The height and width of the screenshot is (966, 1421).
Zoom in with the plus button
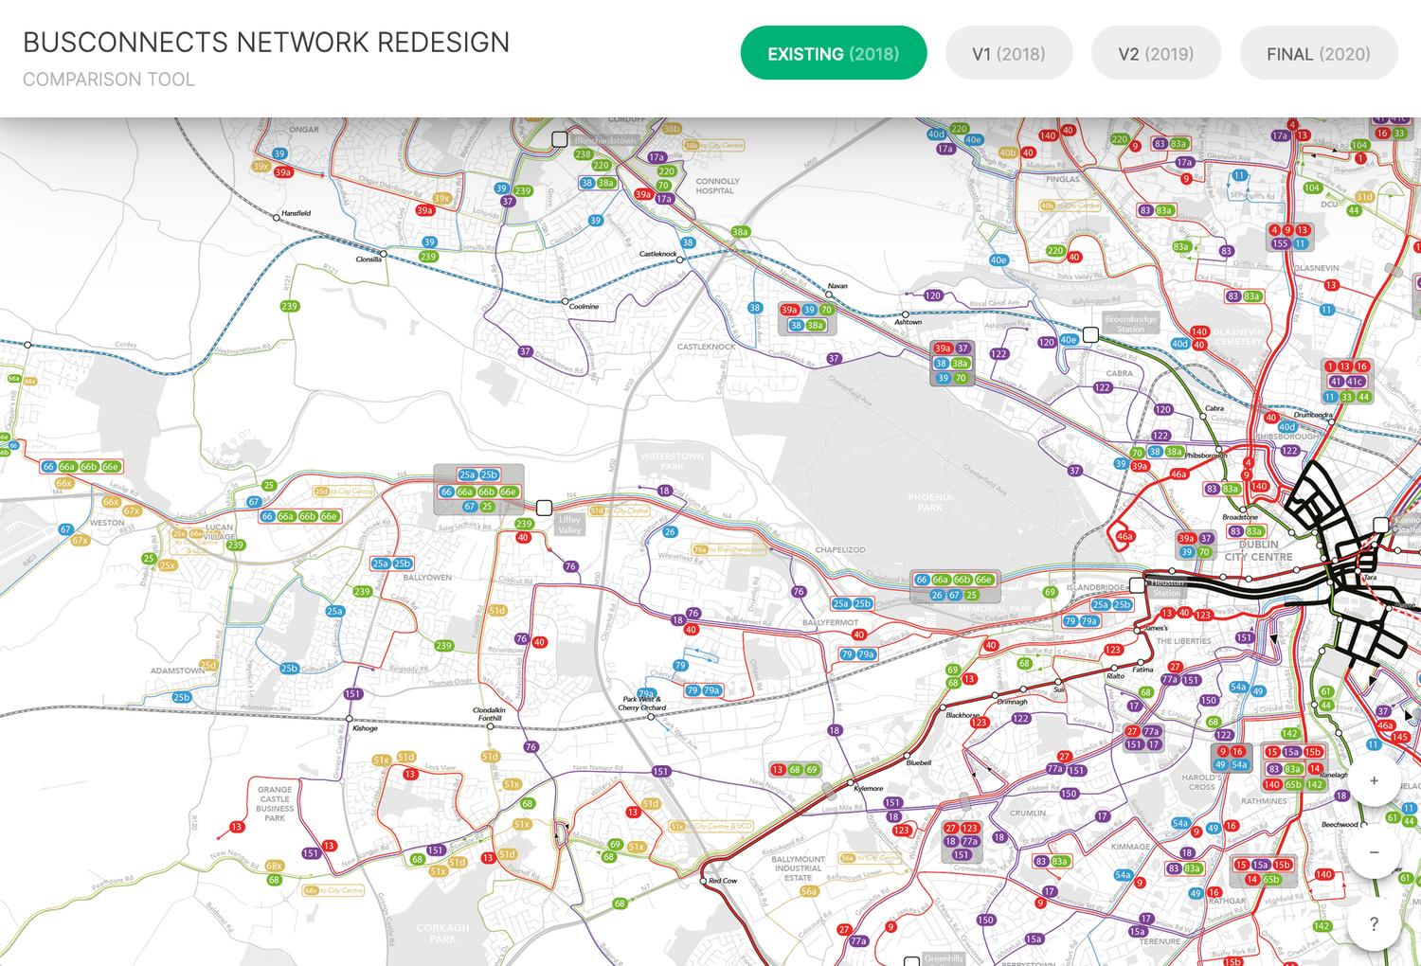[1374, 781]
